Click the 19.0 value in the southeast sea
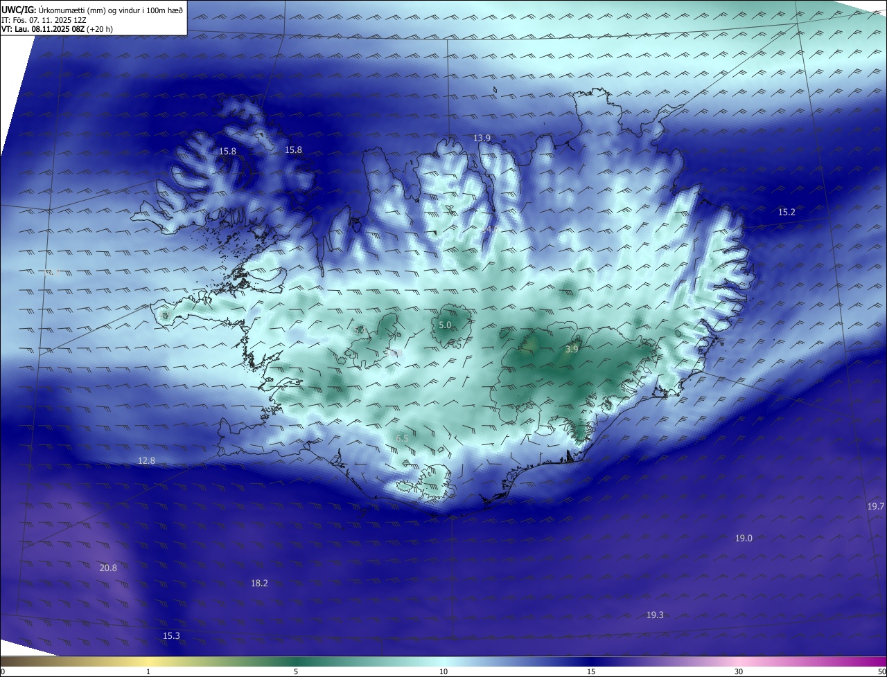887x677 pixels. (x=744, y=538)
